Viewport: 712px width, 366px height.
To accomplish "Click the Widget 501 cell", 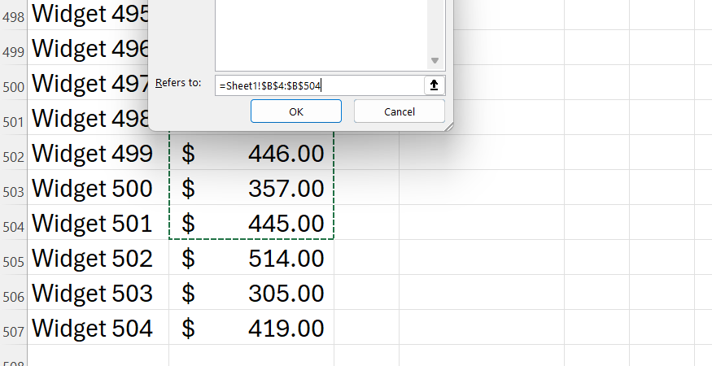I will click(x=98, y=223).
